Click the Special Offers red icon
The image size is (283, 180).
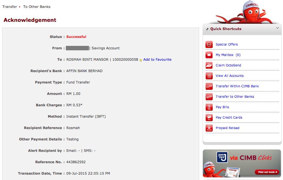(x=209, y=44)
